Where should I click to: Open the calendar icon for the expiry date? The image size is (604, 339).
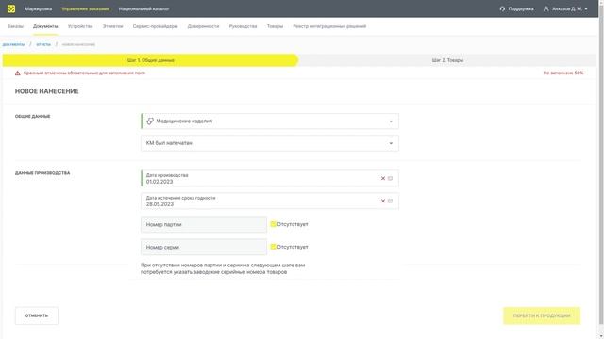click(390, 201)
